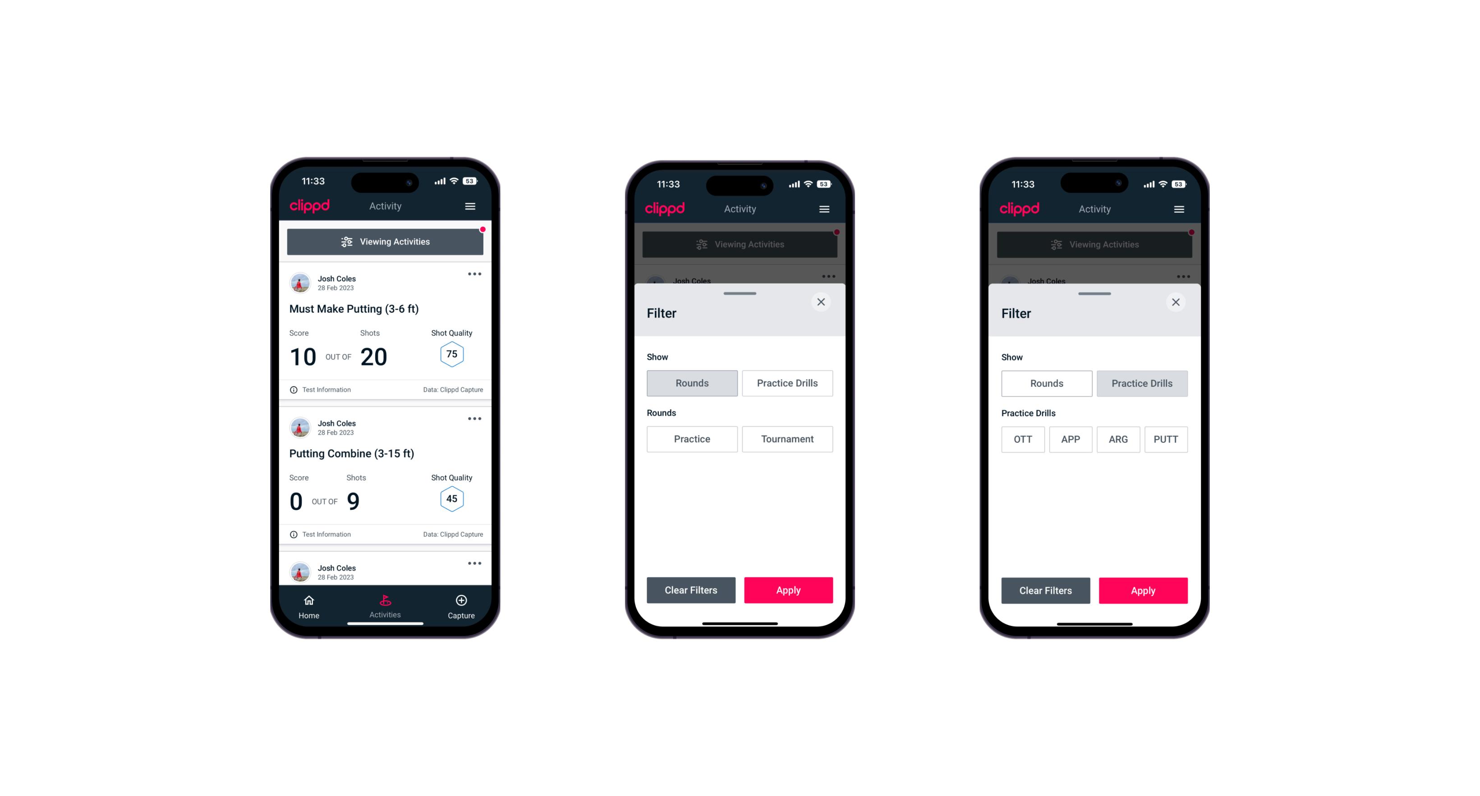Select the ARG practice drill filter

pos(1118,438)
